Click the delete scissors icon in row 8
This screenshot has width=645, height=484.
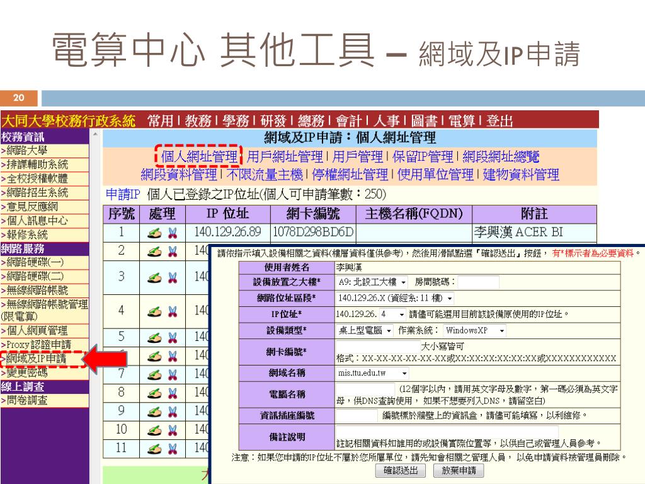coord(173,393)
